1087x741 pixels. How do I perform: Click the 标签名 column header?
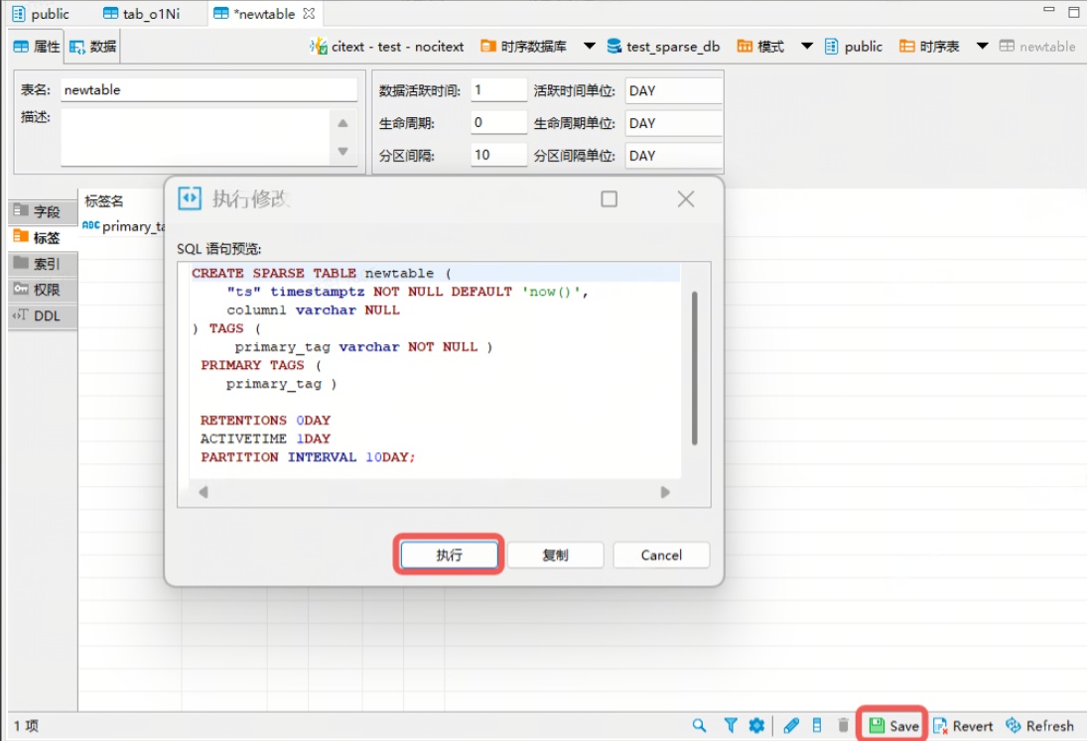104,200
